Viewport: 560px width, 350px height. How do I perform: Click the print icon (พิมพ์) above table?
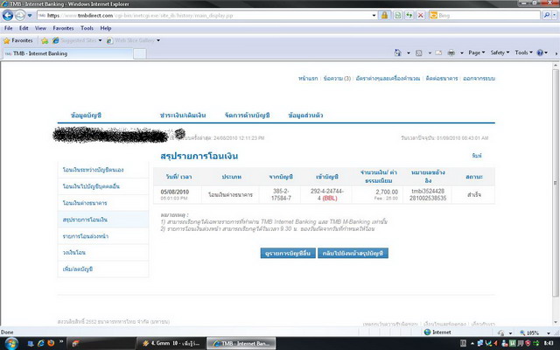pyautogui.click(x=476, y=155)
